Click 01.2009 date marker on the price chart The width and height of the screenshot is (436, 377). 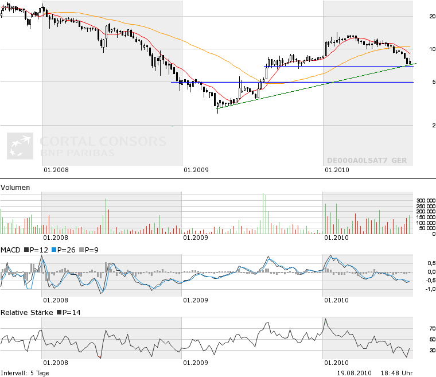(x=196, y=170)
